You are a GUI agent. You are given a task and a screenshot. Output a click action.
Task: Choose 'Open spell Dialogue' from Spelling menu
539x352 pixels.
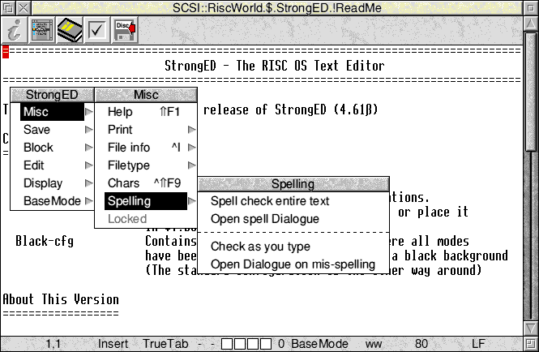pos(264,219)
